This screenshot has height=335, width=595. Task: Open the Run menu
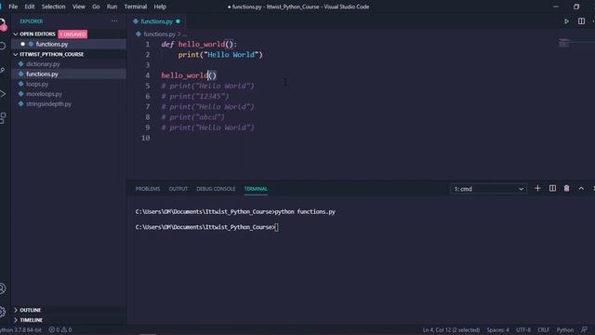coord(112,7)
